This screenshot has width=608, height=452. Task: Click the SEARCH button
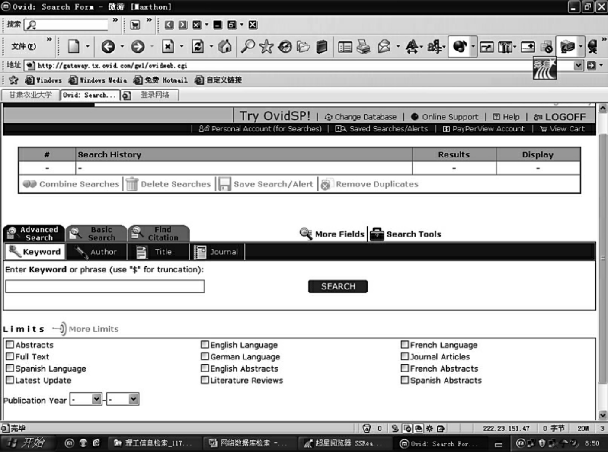click(338, 286)
